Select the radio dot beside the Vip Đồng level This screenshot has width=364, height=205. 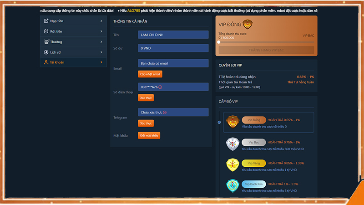pyautogui.click(x=219, y=122)
